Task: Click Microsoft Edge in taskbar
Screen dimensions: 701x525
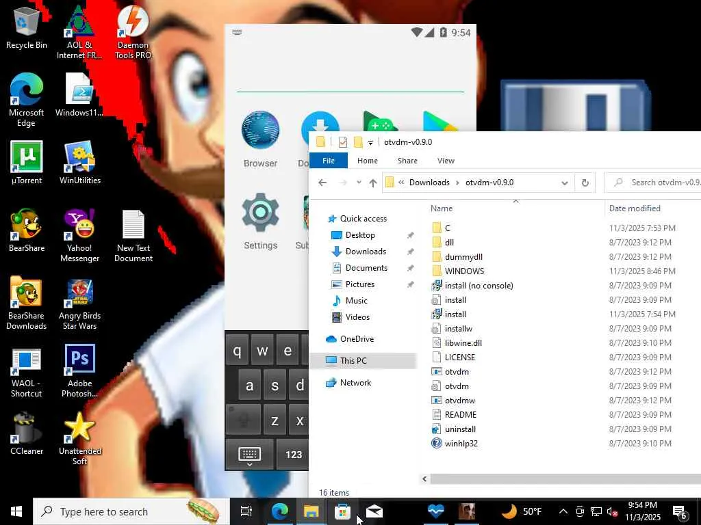Action: (280, 511)
